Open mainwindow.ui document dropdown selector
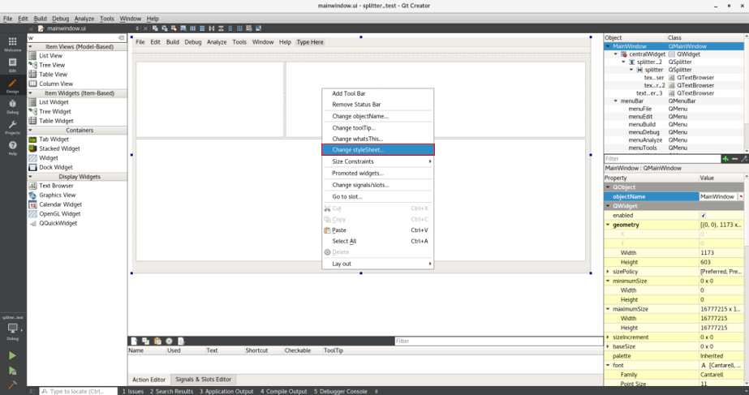The image size is (749, 395). [x=137, y=28]
